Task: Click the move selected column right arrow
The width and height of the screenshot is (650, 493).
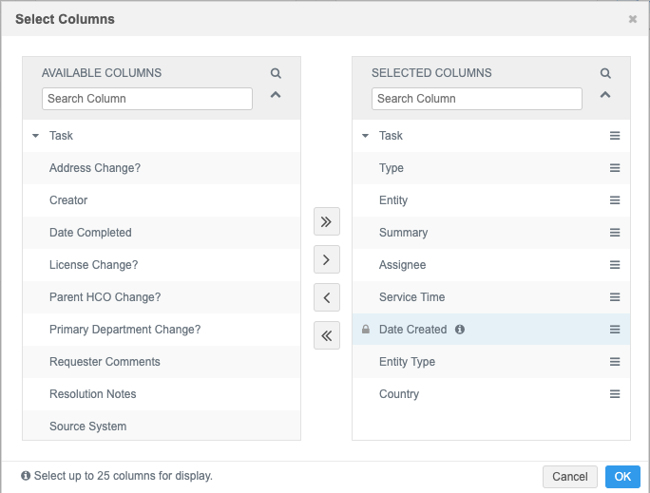Action: pos(326,259)
